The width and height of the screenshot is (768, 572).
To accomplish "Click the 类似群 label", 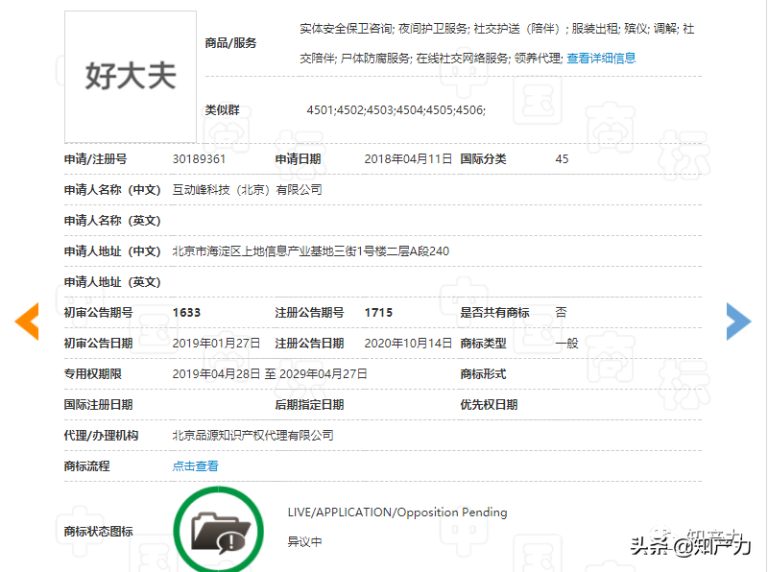I will coord(223,110).
